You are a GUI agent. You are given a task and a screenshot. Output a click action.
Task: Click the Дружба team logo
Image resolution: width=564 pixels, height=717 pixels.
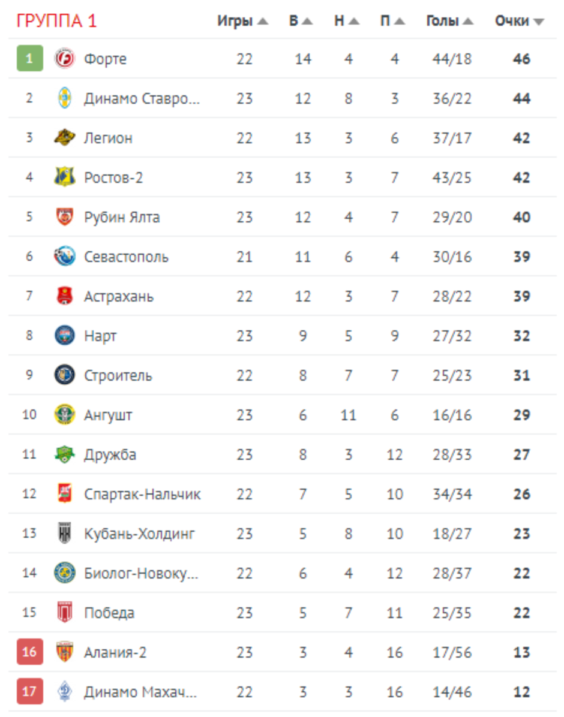[x=65, y=454]
